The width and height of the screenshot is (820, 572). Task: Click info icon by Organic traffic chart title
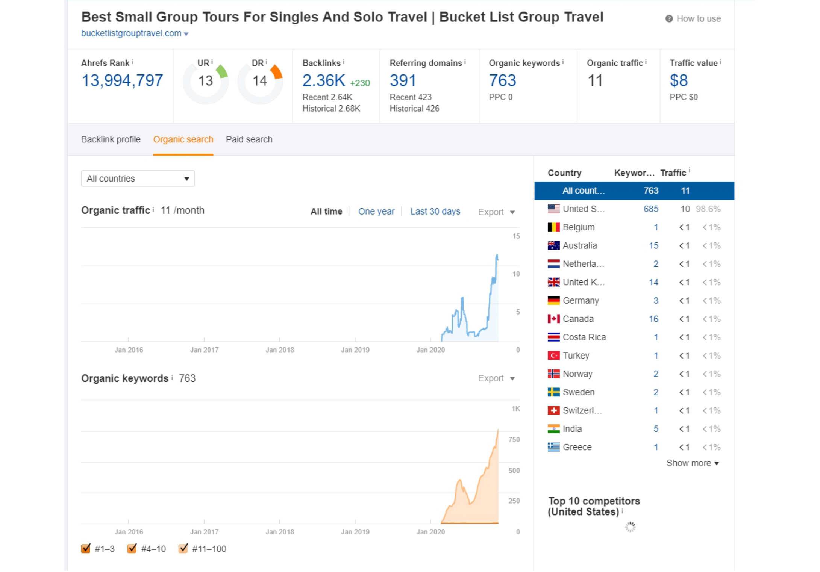[x=153, y=209]
